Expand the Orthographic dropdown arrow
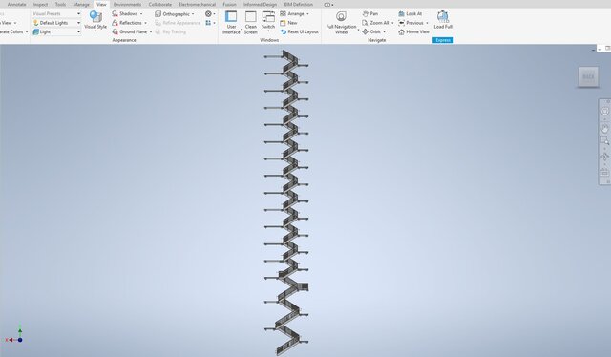The image size is (611, 357). click(193, 14)
